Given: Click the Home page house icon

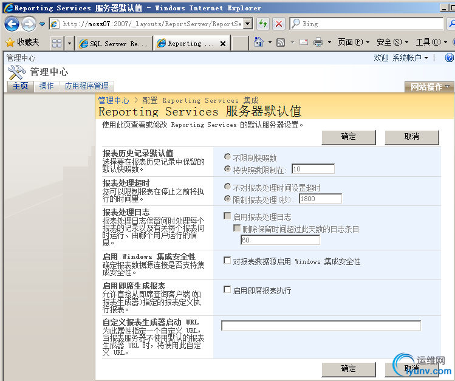Looking at the screenshot, I should click(259, 43).
